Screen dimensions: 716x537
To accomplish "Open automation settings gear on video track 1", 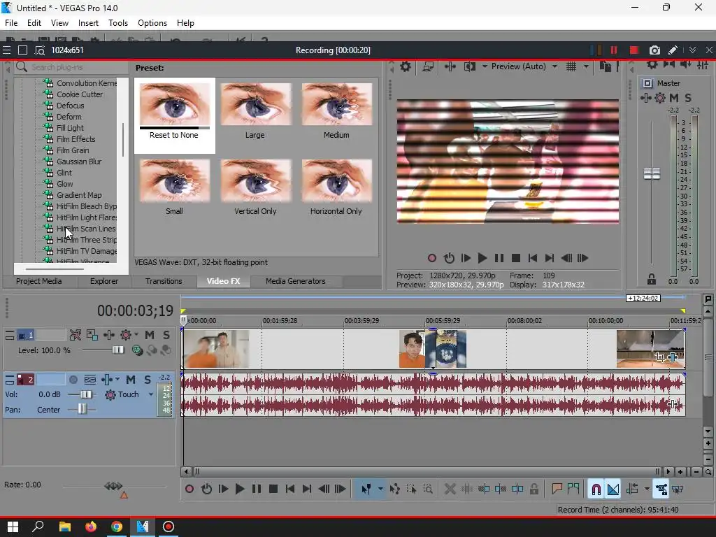I will click(x=126, y=335).
